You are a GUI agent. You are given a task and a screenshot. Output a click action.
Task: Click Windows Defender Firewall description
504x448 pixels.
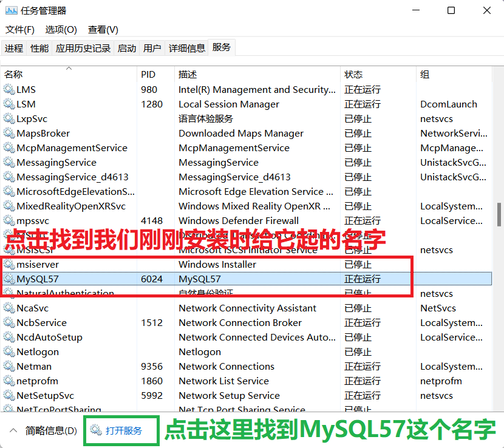(x=239, y=220)
